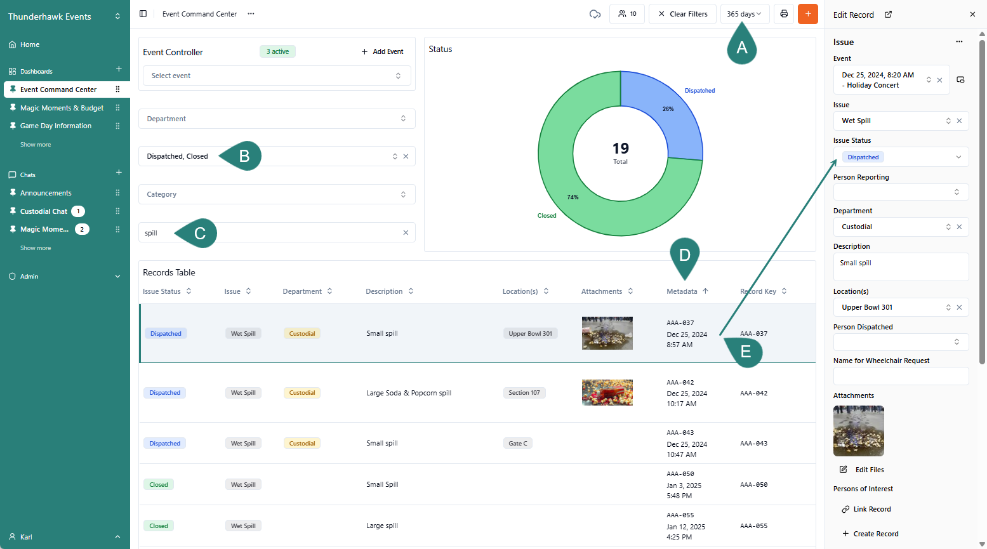Click the Edit Files pencil icon
Image resolution: width=987 pixels, height=549 pixels.
click(x=844, y=470)
